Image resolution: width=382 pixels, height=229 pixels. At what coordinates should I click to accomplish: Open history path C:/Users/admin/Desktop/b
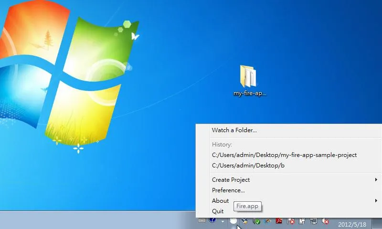tap(248, 166)
